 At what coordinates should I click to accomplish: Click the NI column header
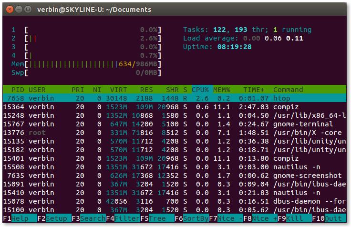(97, 90)
